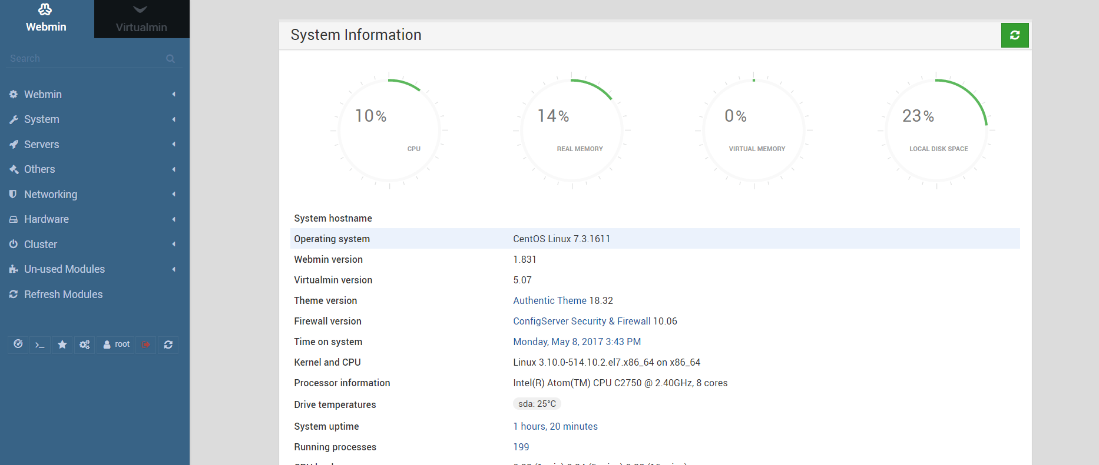The width and height of the screenshot is (1099, 465).
Task: Click Refresh Modules in the sidebar
Action: coord(63,295)
